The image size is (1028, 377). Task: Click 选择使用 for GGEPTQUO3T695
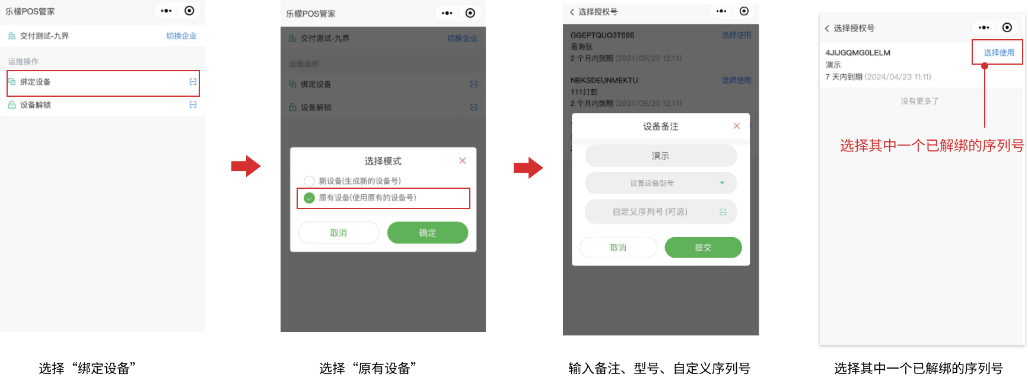[x=736, y=36]
